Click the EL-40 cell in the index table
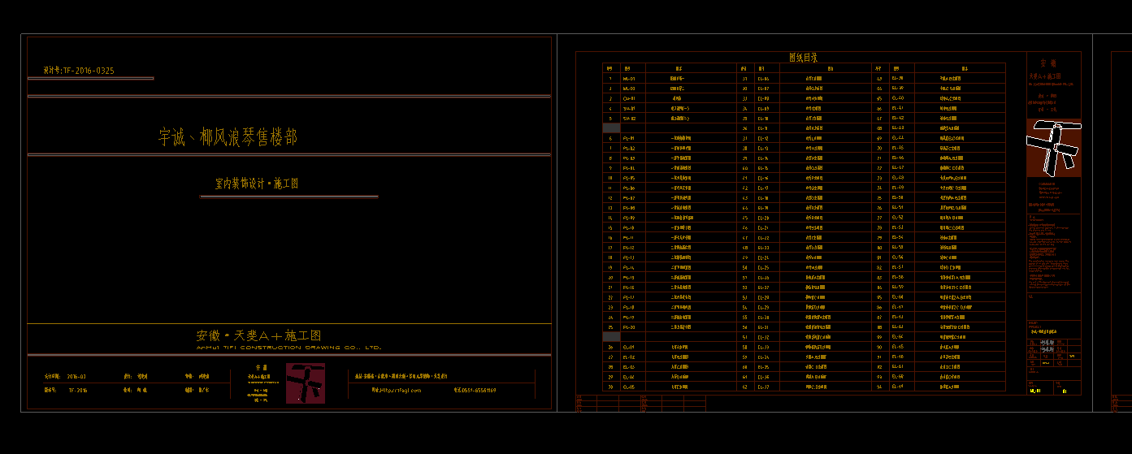The height and width of the screenshot is (454, 1132). pos(898,98)
